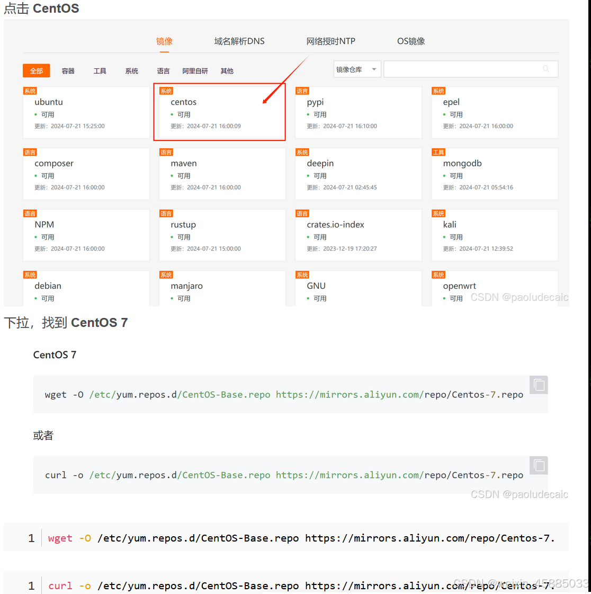
Task: Copy the wget command with copy icon
Action: [x=539, y=385]
